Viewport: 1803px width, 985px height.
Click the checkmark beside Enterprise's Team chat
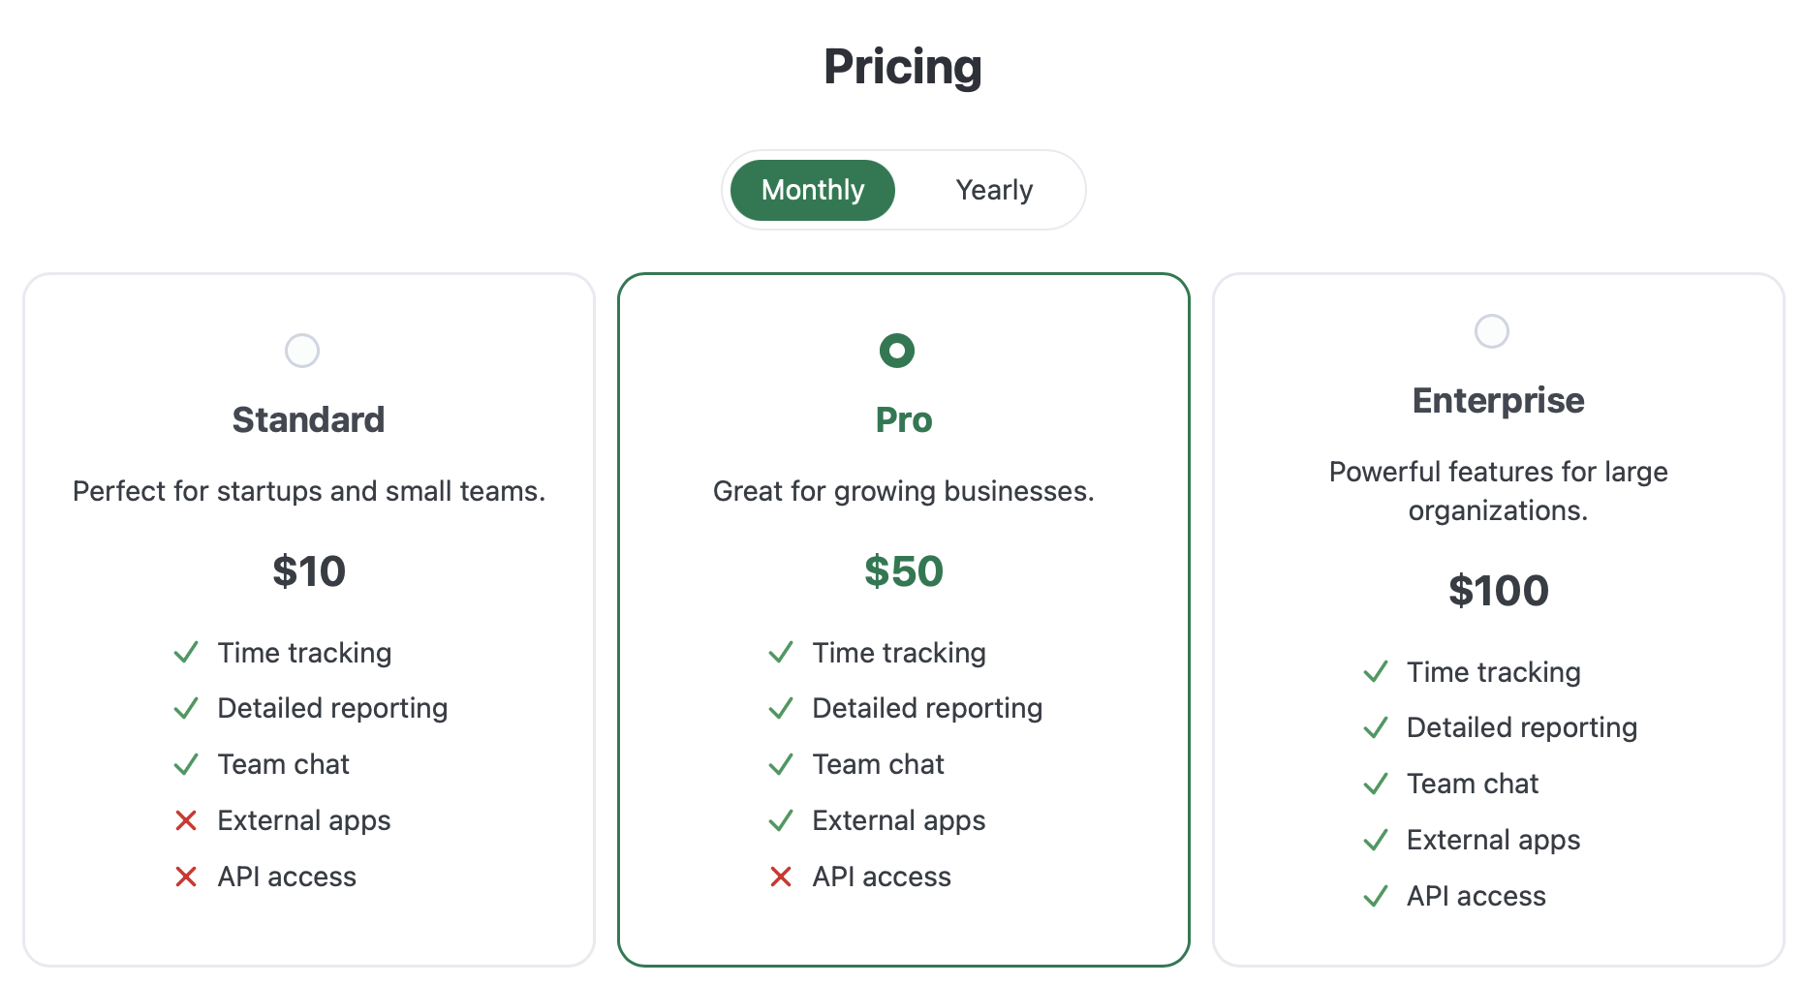point(1376,784)
